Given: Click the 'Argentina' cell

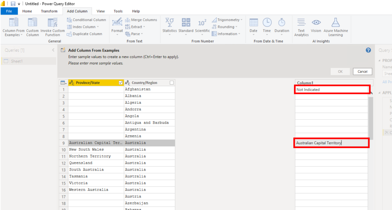Looking at the screenshot, I should pos(149,129).
